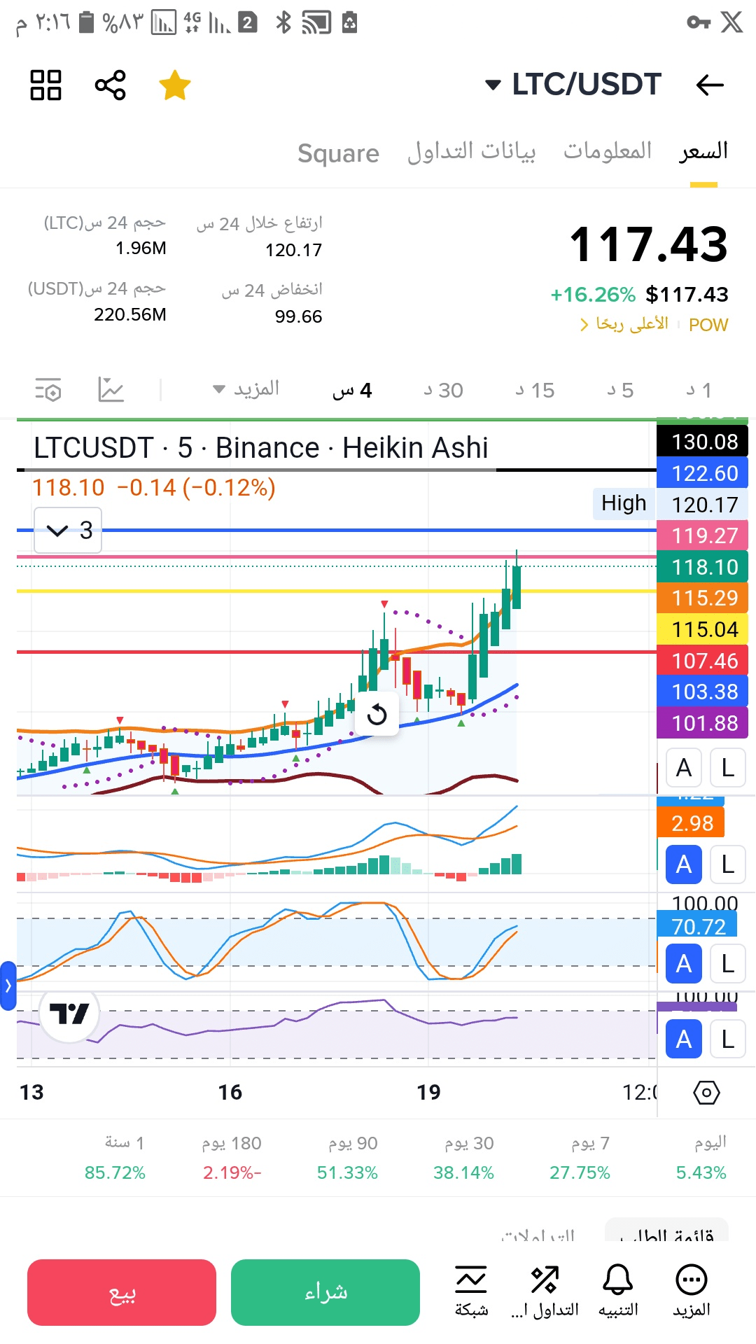Tap the VPN key status icon
Screen dimensions: 756x1344
click(698, 22)
